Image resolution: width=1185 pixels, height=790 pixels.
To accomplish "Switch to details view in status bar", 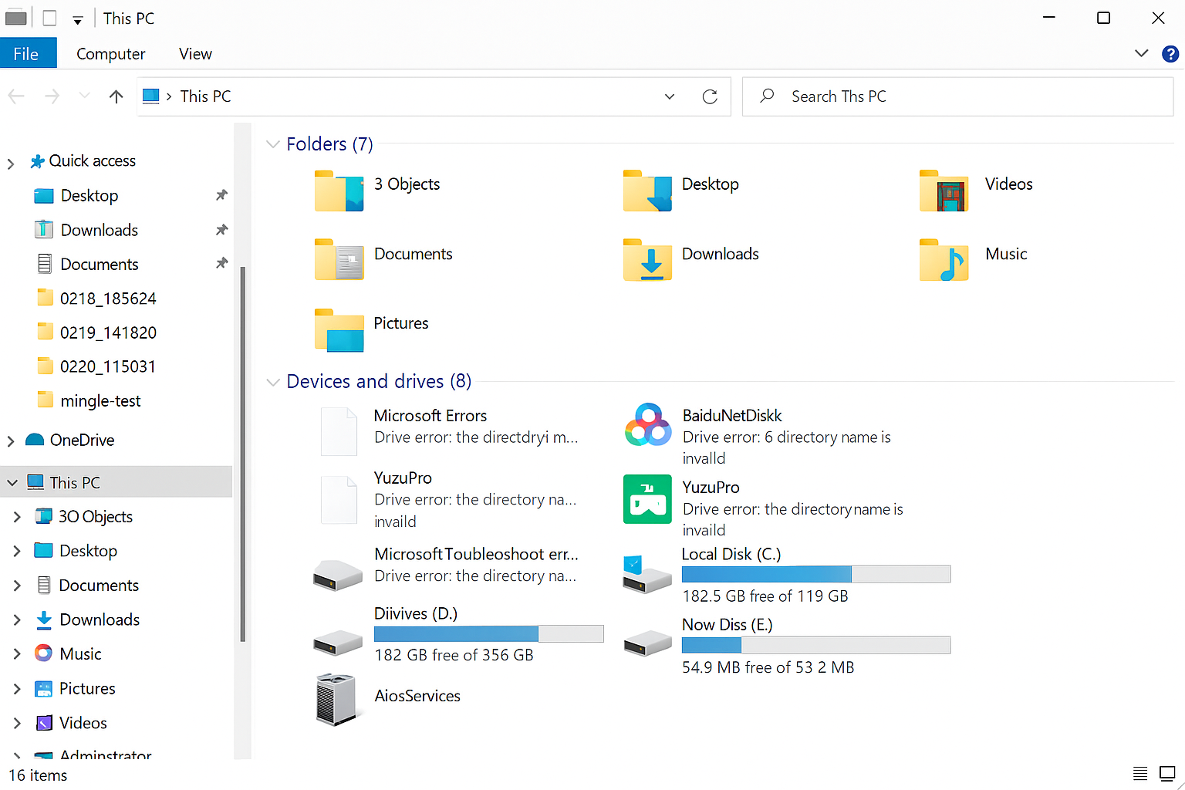I will tap(1139, 774).
